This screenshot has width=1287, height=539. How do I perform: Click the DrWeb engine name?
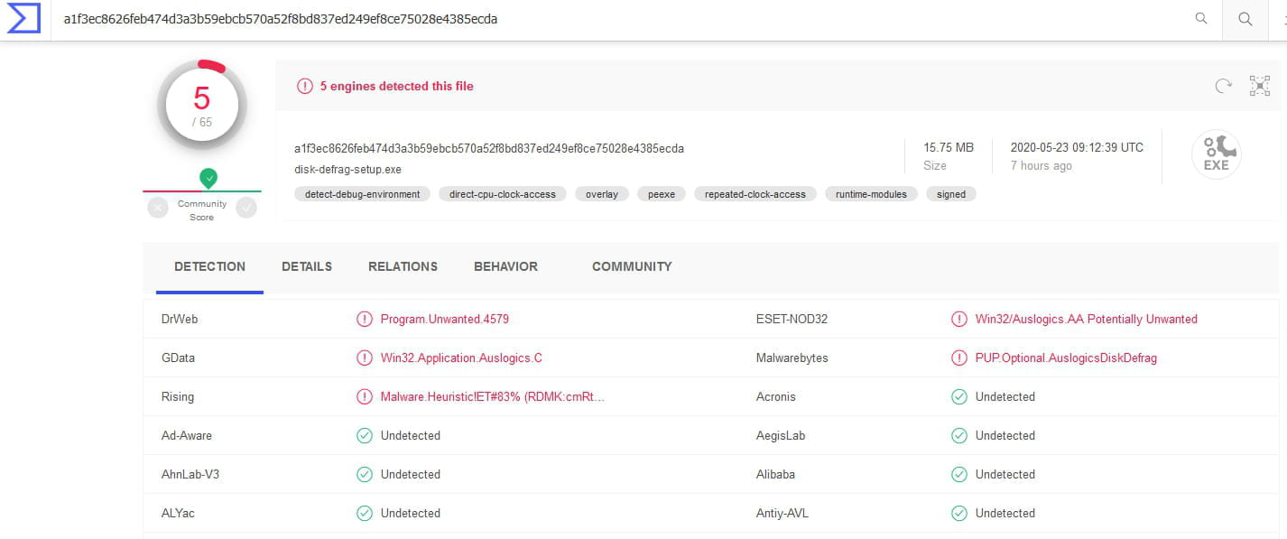[180, 319]
